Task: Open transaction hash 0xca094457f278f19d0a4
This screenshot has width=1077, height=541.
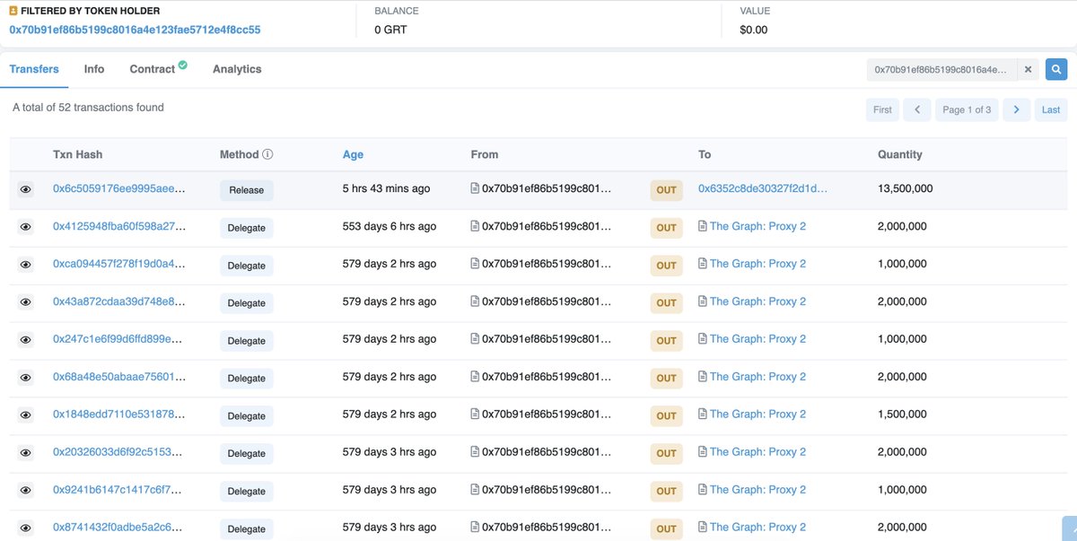Action: (x=119, y=265)
